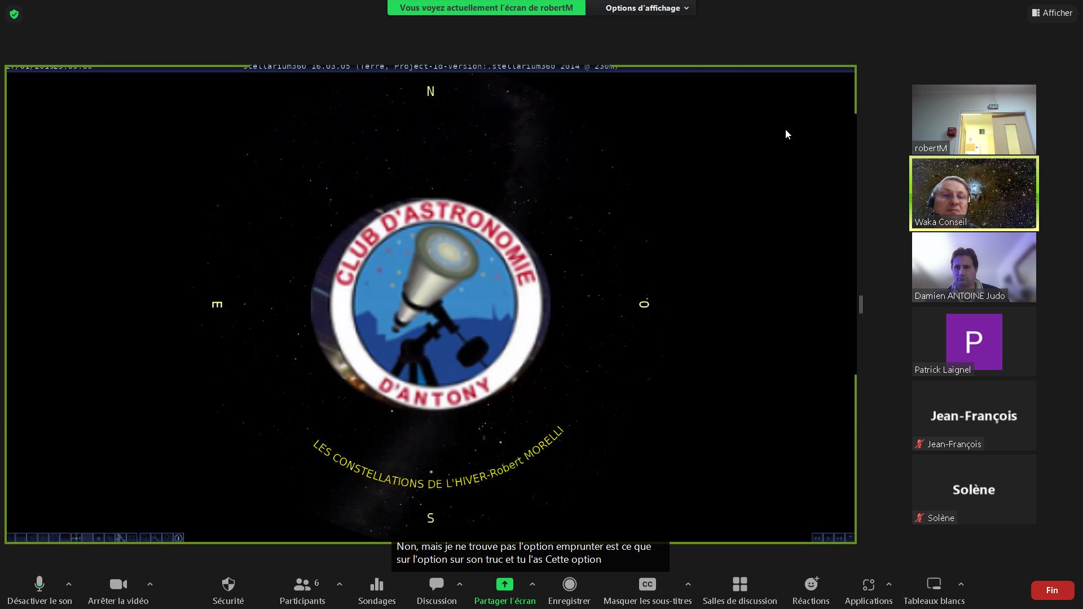Click Stellarium fast-forward time button
The height and width of the screenshot is (609, 1083).
pyautogui.click(x=839, y=538)
